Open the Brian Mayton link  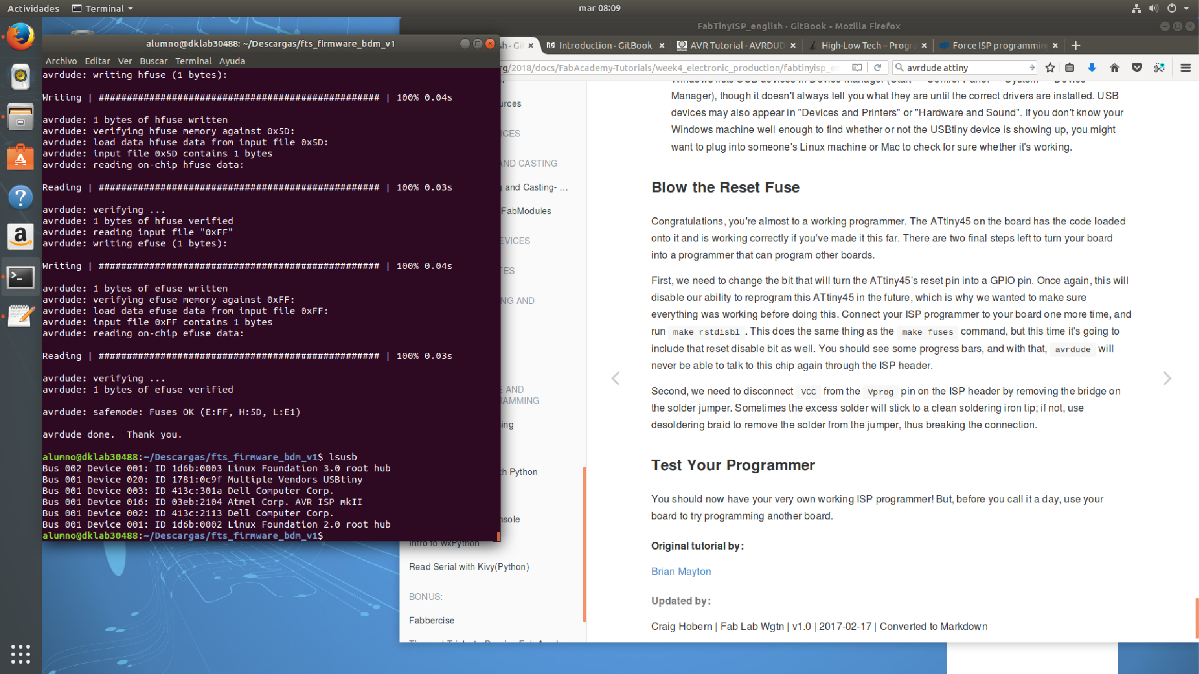pyautogui.click(x=680, y=571)
